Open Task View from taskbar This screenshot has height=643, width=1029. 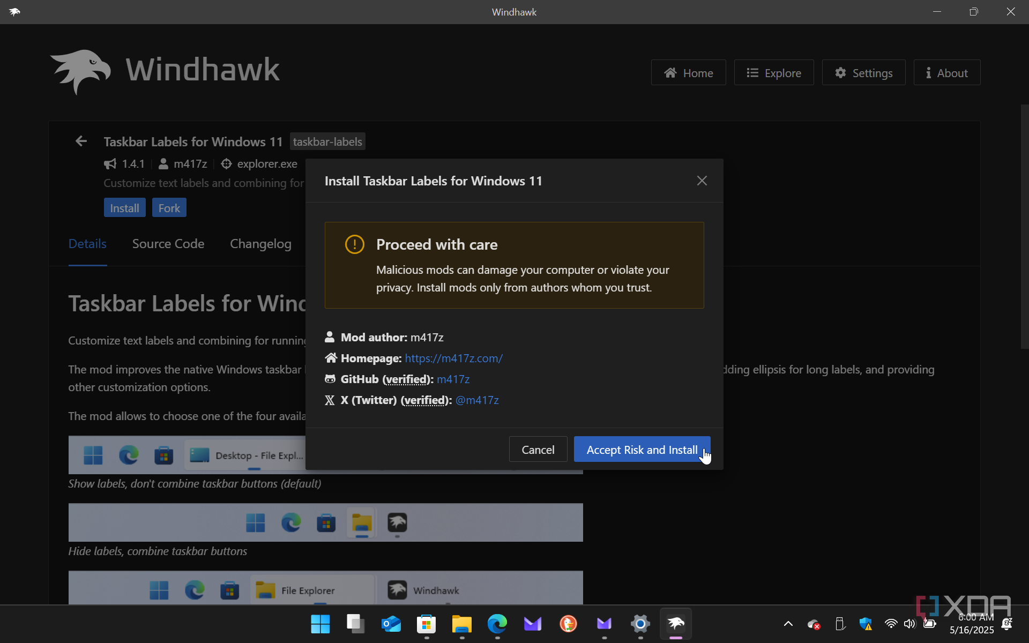coord(355,624)
